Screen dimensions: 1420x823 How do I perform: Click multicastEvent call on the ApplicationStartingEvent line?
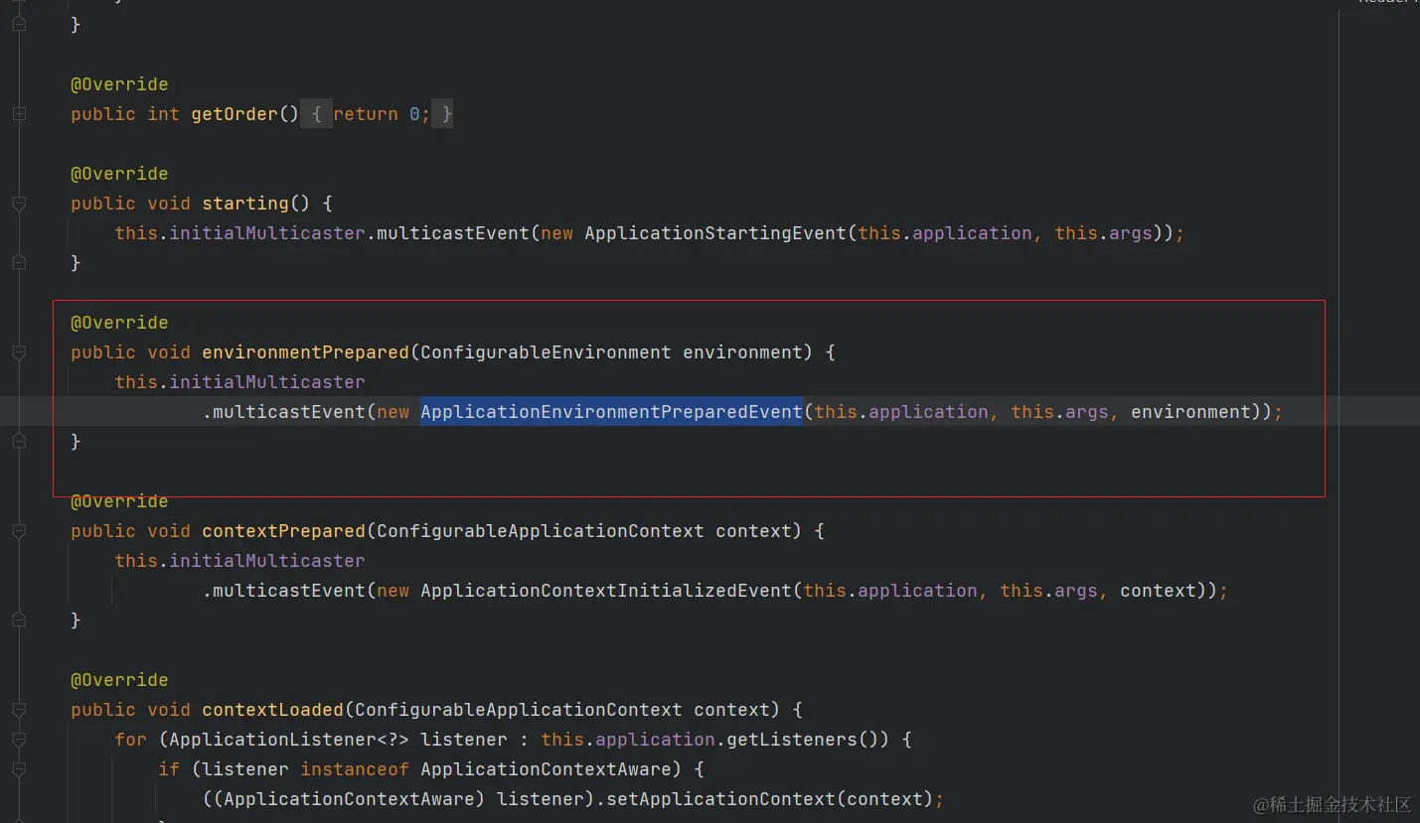pyautogui.click(x=453, y=233)
